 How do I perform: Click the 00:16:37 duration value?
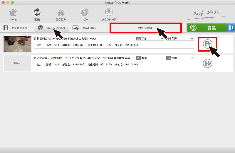pyautogui.click(x=106, y=45)
